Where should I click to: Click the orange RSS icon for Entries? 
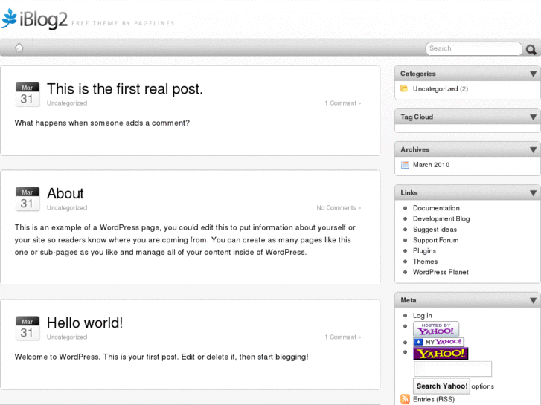tap(405, 399)
